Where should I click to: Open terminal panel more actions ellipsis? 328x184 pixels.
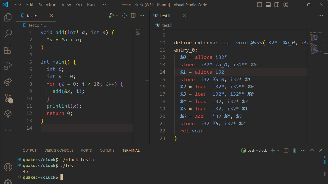[303, 150]
